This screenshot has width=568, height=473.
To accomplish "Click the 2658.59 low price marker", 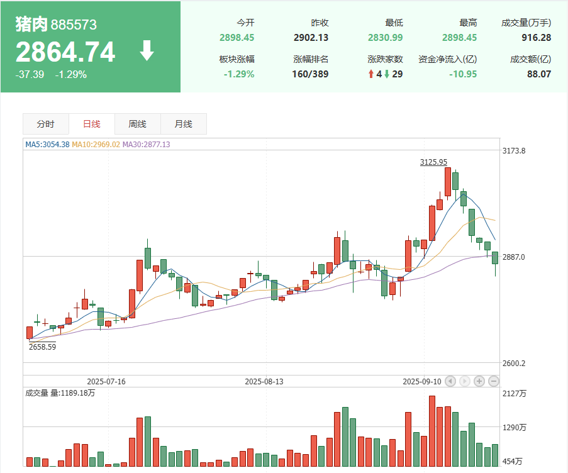I will (42, 346).
